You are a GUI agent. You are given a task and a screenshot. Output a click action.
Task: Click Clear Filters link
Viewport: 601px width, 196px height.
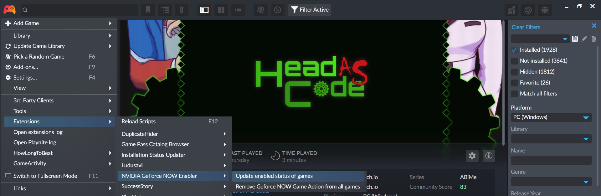526,27
